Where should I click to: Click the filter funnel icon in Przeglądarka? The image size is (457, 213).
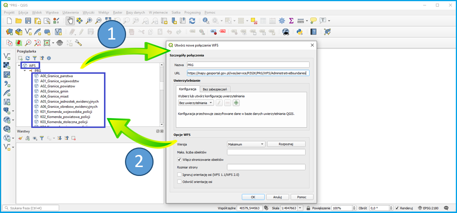click(35, 58)
